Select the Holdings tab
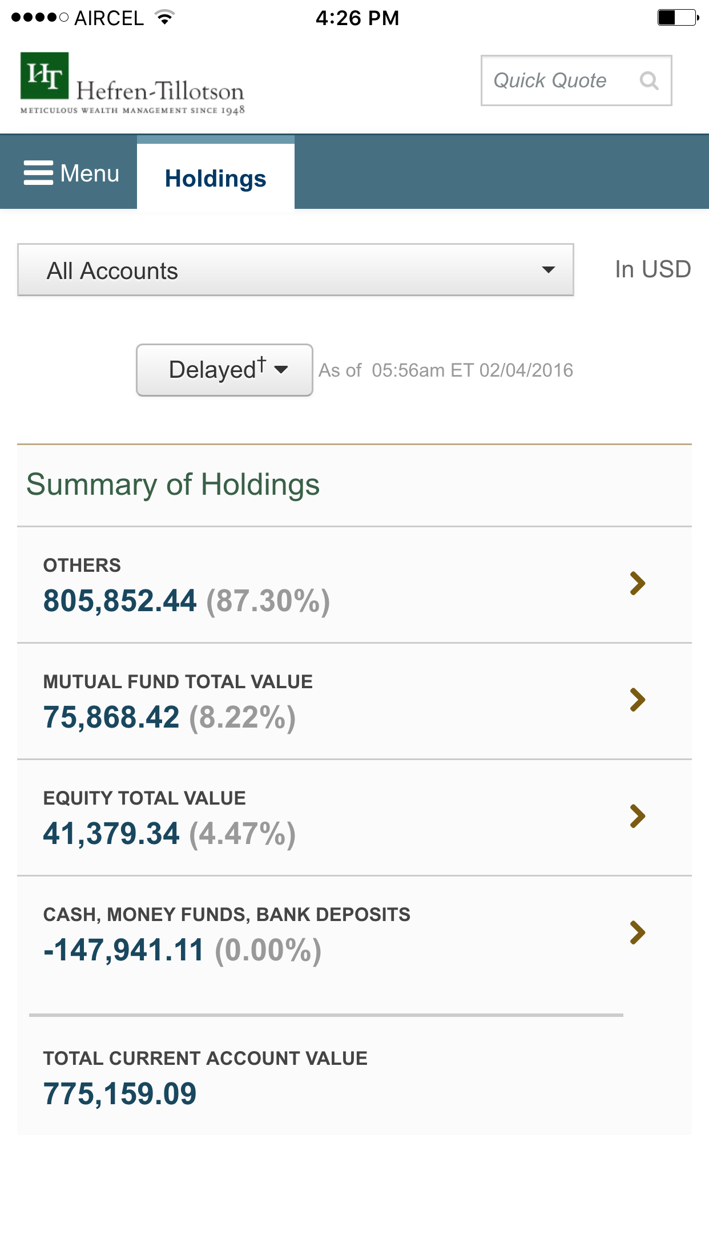709x1260 pixels. click(x=215, y=178)
